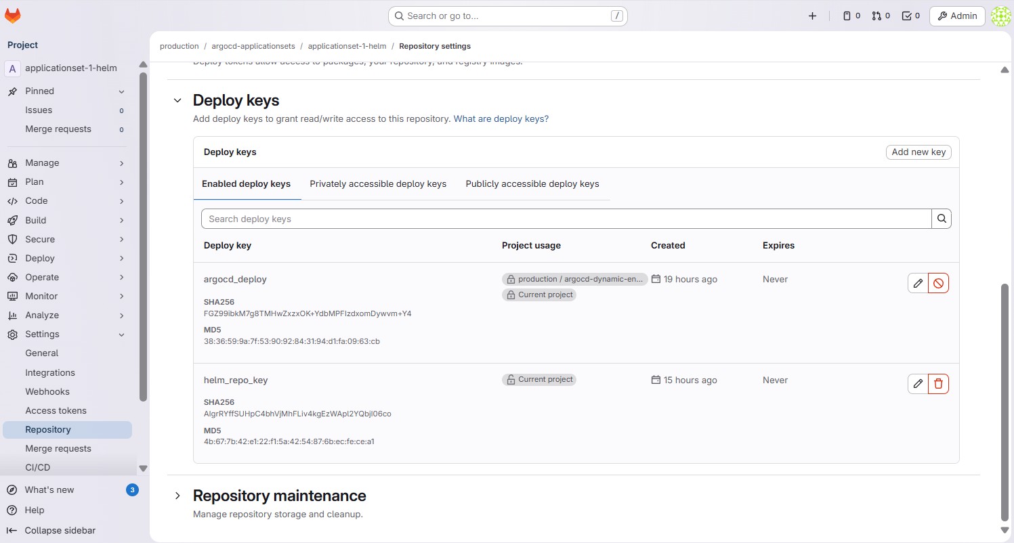Click the Add new key button
This screenshot has height=543, width=1014.
918,152
